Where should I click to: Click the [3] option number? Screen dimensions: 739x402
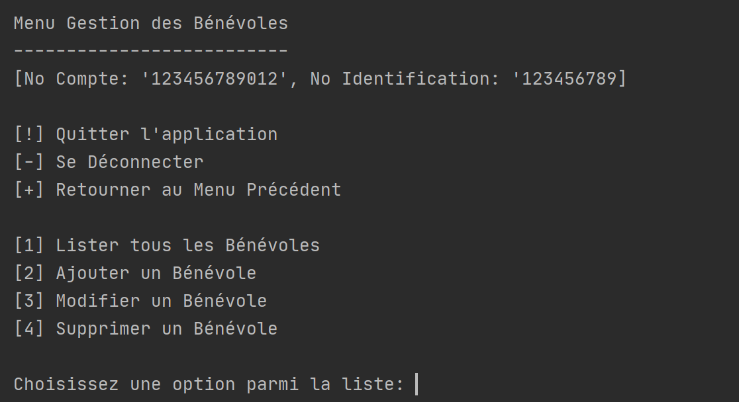(x=29, y=301)
